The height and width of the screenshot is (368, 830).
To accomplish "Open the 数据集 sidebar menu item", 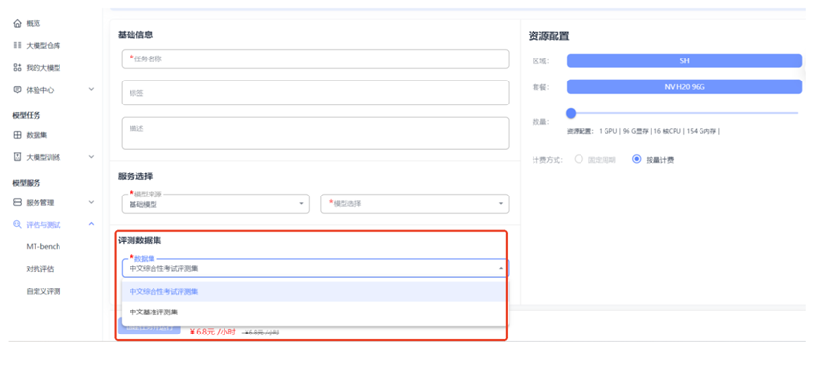I will [36, 135].
